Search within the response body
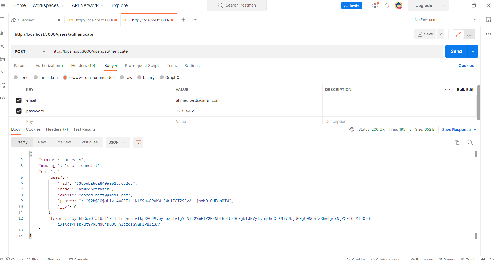 pos(470,142)
